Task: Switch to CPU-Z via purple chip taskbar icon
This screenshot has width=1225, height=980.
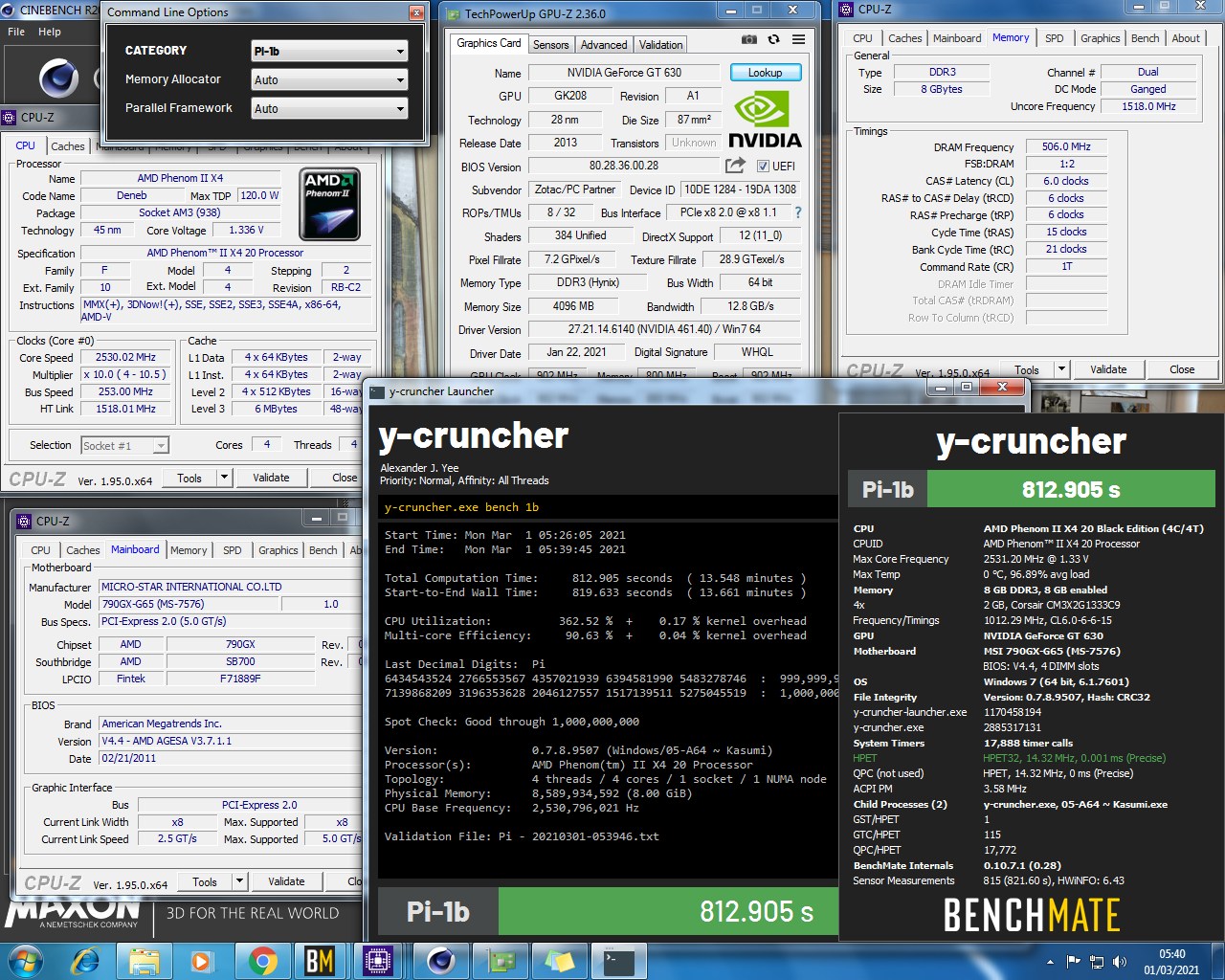Action: coord(378,961)
